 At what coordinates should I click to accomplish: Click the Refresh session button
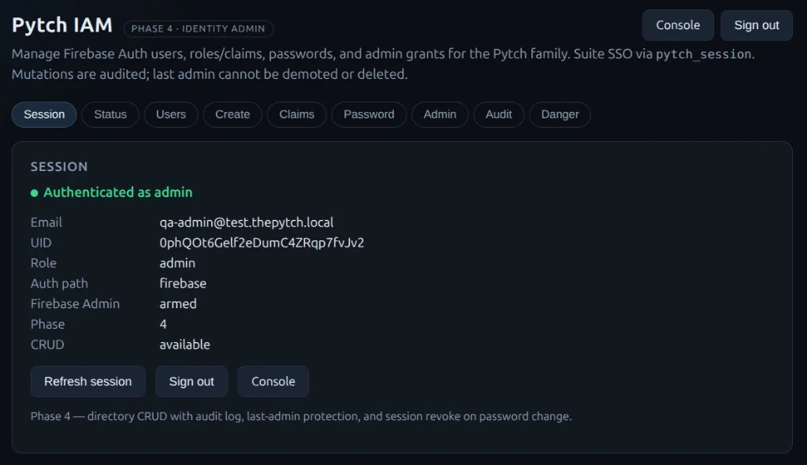coord(88,381)
